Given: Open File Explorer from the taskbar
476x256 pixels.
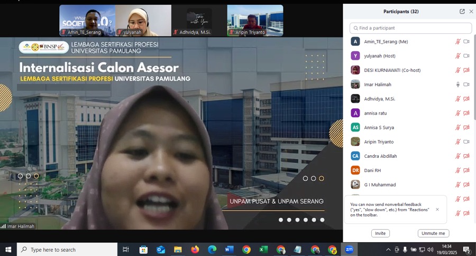Looking at the screenshot, I should point(178,249).
